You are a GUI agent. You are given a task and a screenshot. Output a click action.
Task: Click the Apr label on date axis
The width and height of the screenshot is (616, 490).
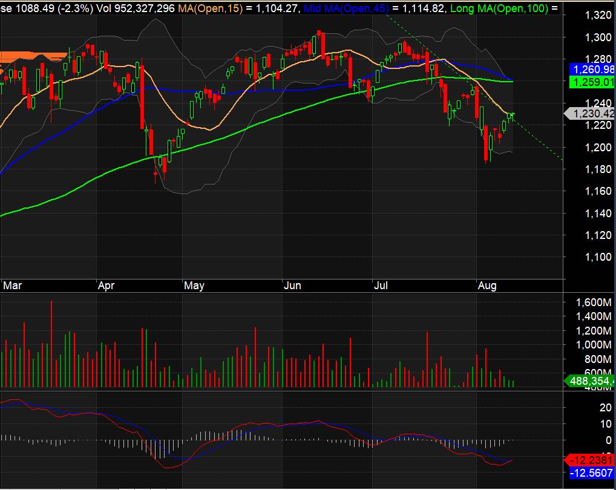[x=106, y=286]
